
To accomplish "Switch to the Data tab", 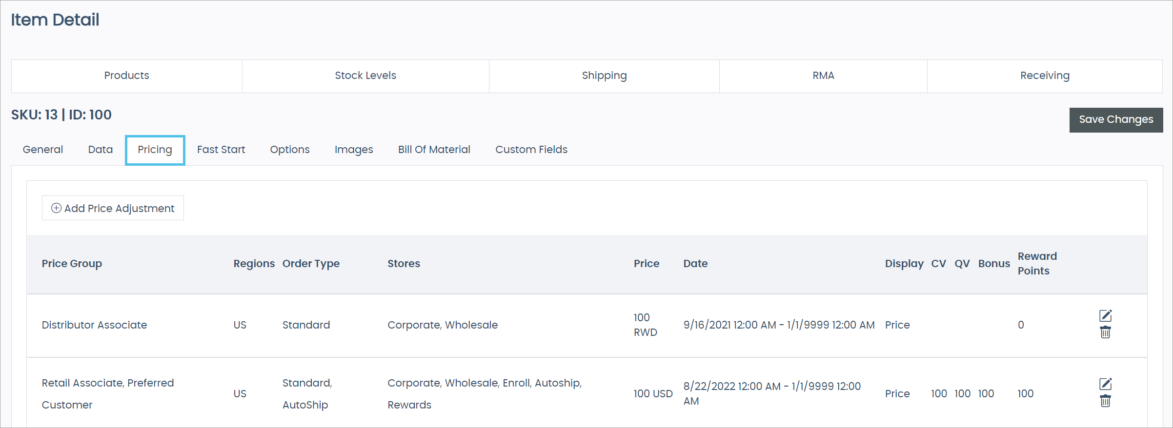I will [x=101, y=150].
